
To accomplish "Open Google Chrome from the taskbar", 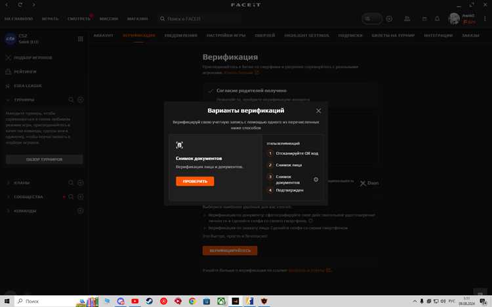I will point(192,301).
